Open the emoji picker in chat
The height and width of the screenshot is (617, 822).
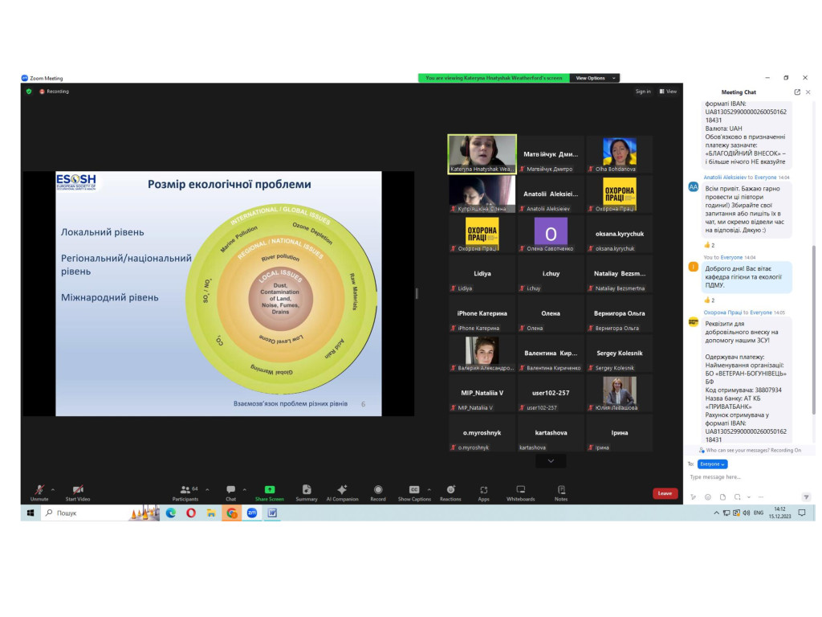click(x=708, y=496)
